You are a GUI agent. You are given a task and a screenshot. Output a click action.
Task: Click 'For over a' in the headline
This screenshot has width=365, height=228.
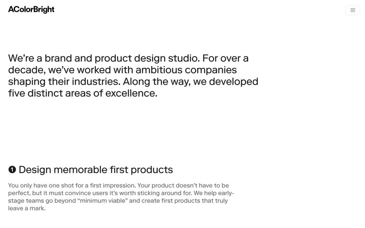click(x=225, y=58)
